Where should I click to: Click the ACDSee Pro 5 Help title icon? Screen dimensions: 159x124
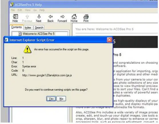(x=12, y=5)
